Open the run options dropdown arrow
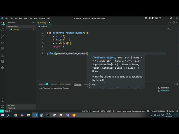 click(x=171, y=23)
